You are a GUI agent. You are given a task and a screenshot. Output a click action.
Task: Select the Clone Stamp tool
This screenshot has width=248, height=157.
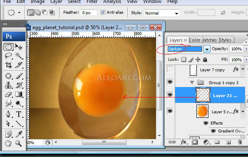click(8, 85)
